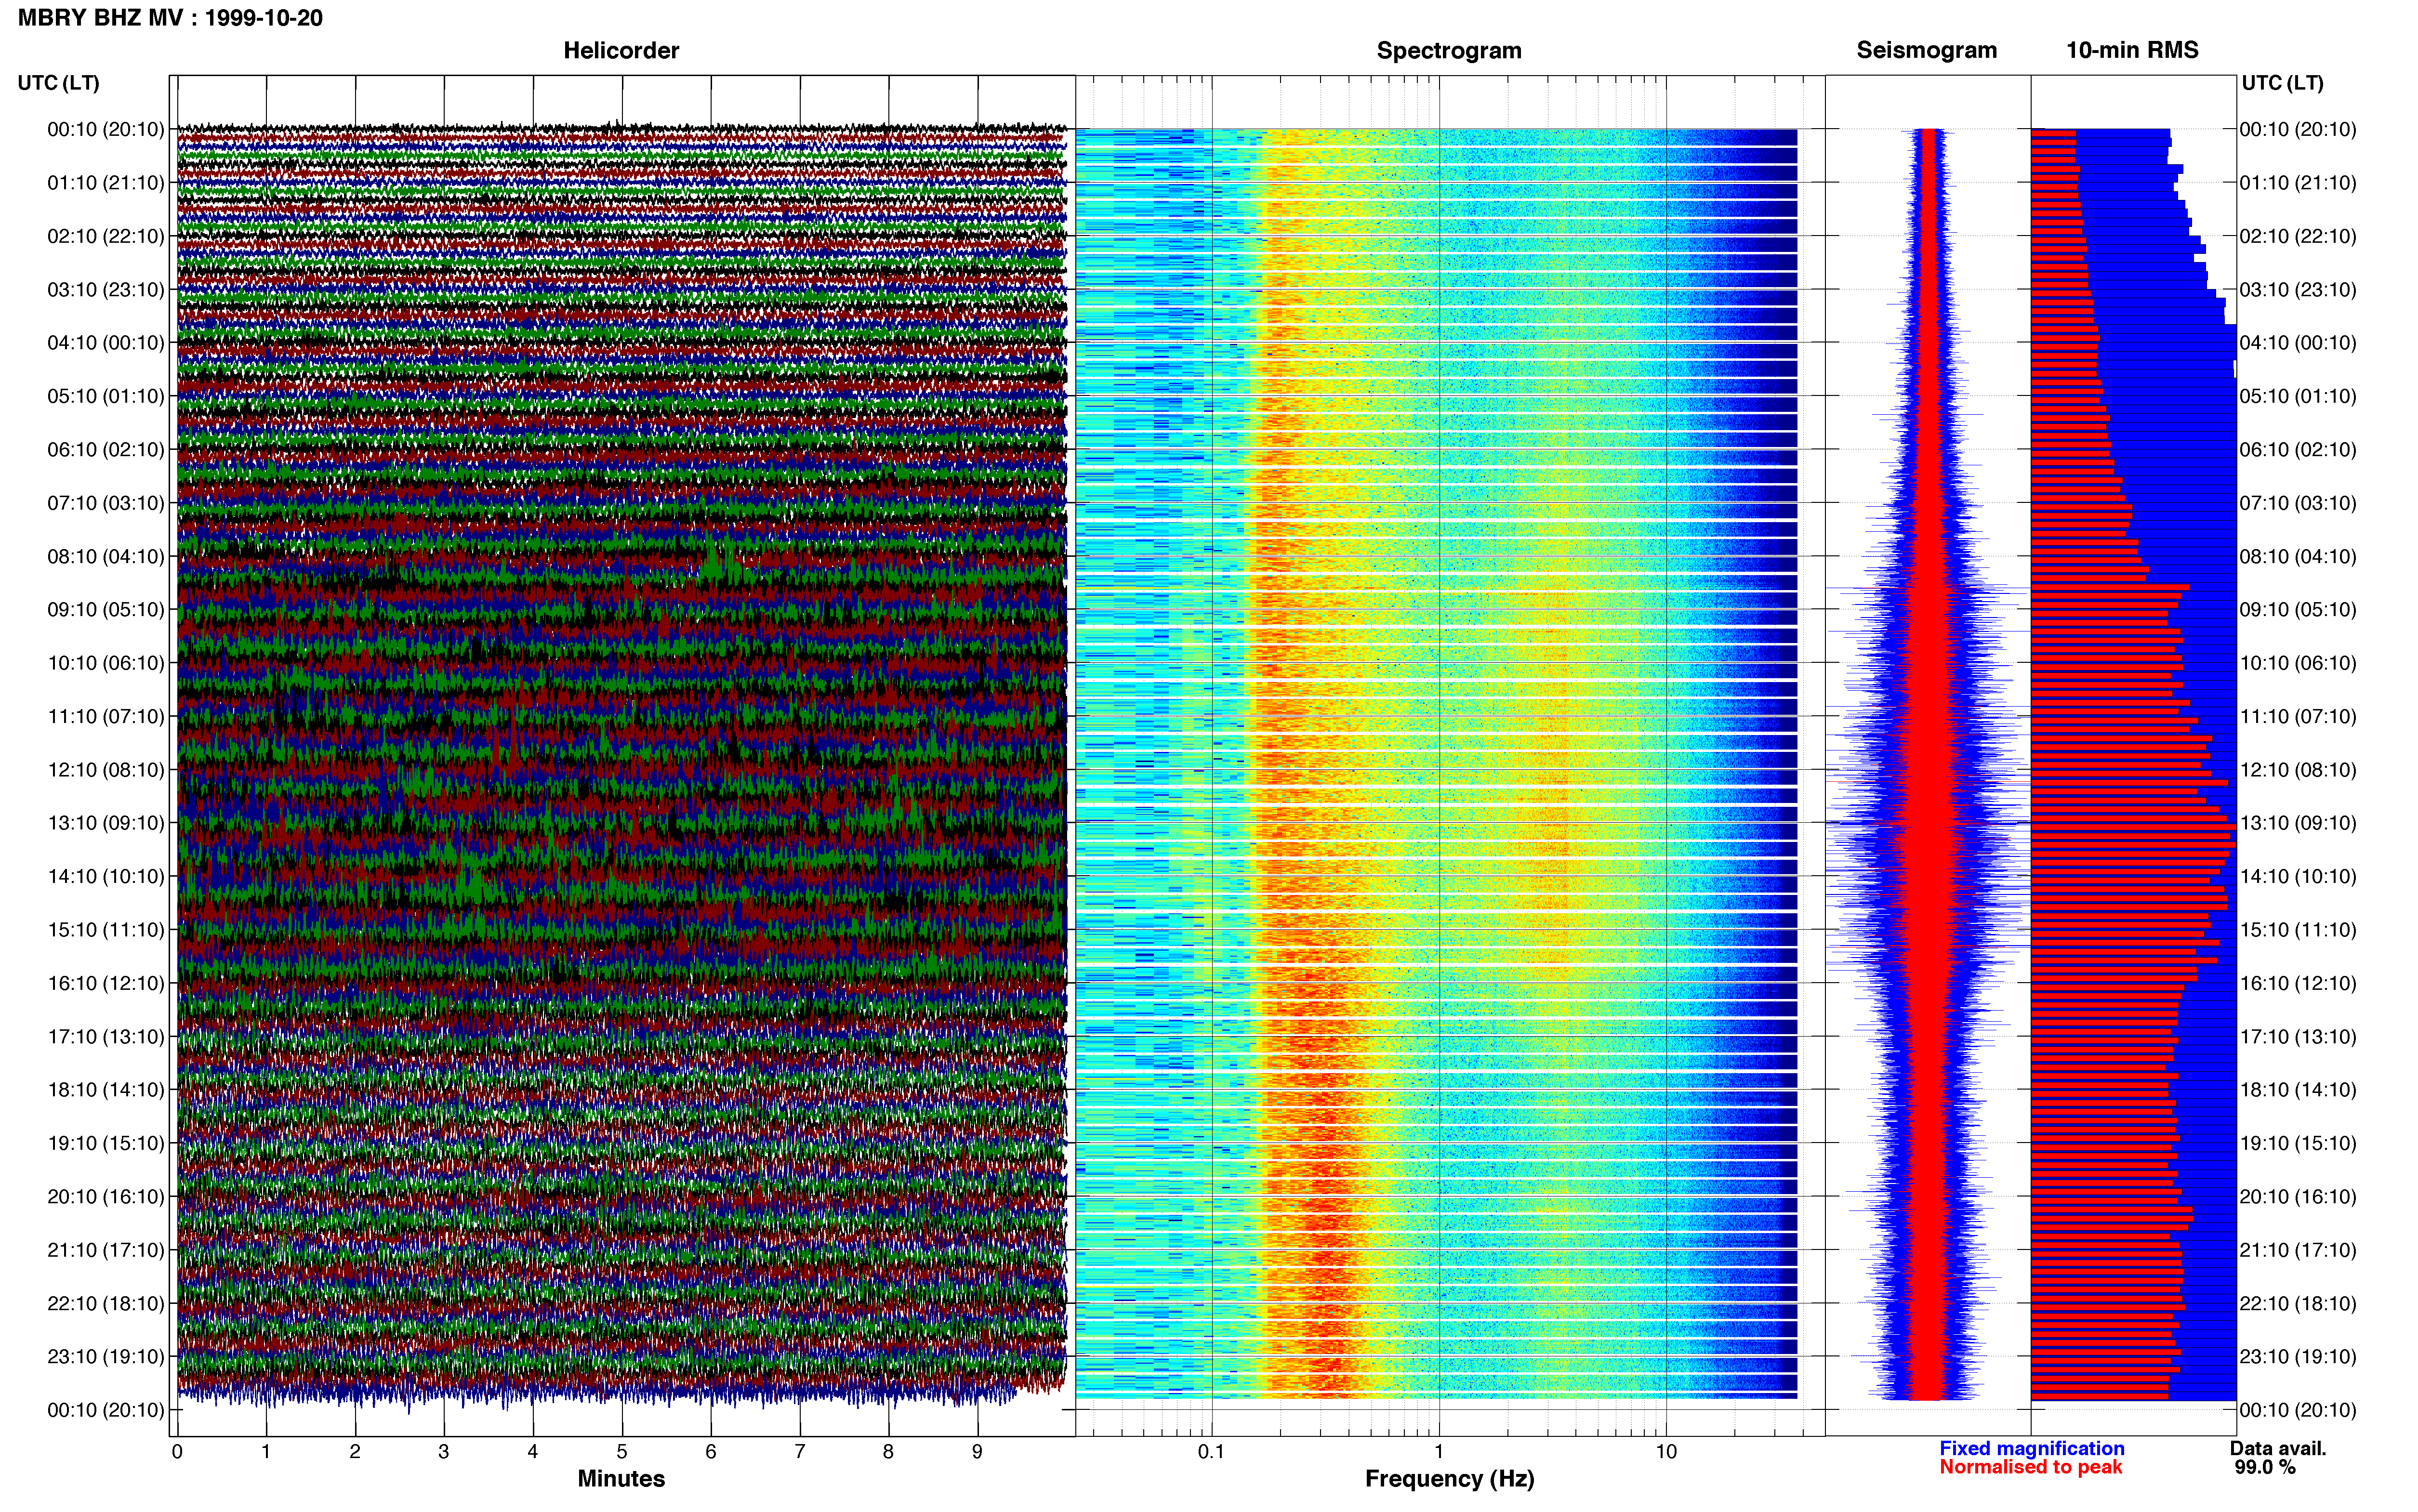Click '15:10 (11:10)' on the Helicorder time axis

106,930
